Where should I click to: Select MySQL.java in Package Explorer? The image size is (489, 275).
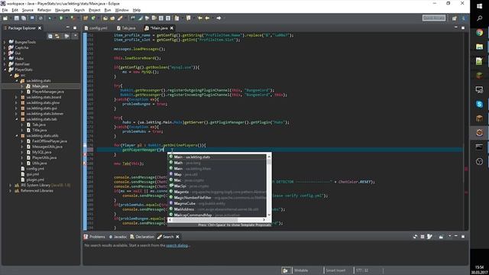[x=42, y=152]
